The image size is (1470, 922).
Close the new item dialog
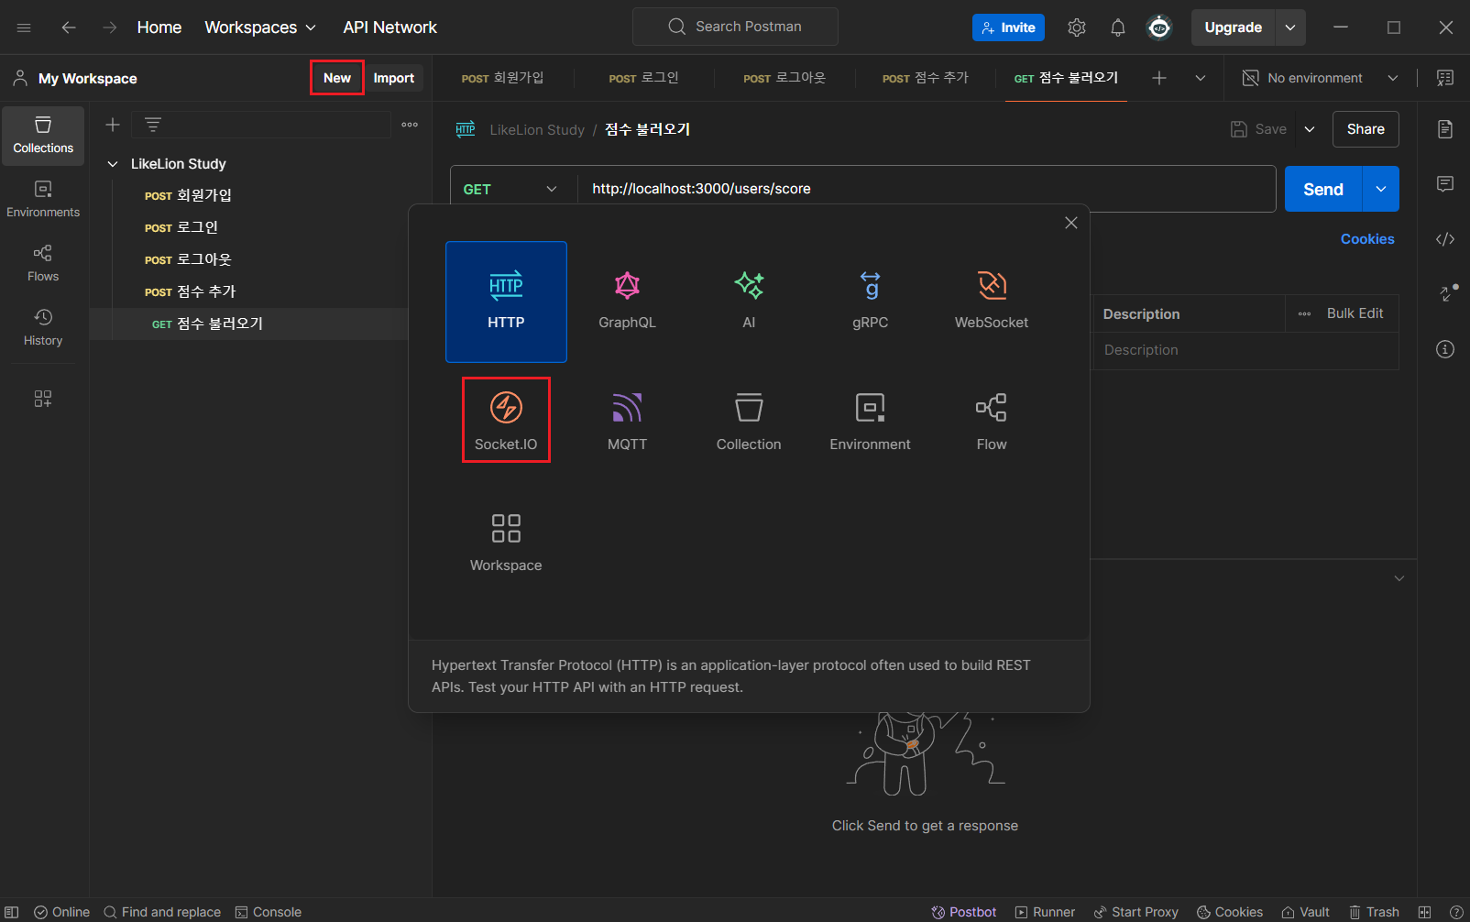pyautogui.click(x=1070, y=223)
